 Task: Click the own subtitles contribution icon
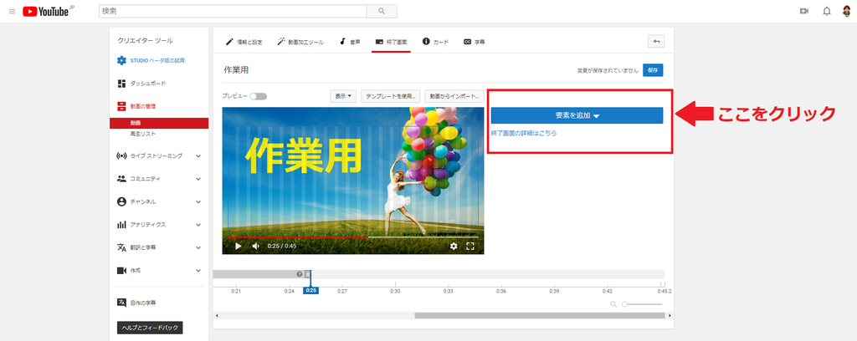(122, 303)
